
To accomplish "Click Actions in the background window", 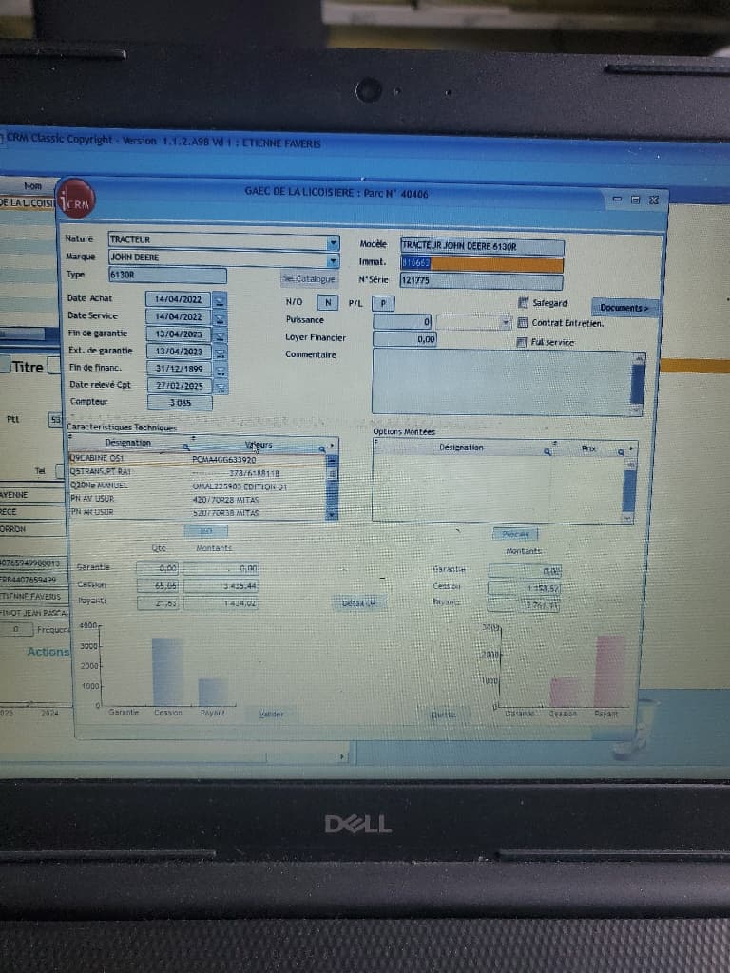I will pyautogui.click(x=48, y=652).
